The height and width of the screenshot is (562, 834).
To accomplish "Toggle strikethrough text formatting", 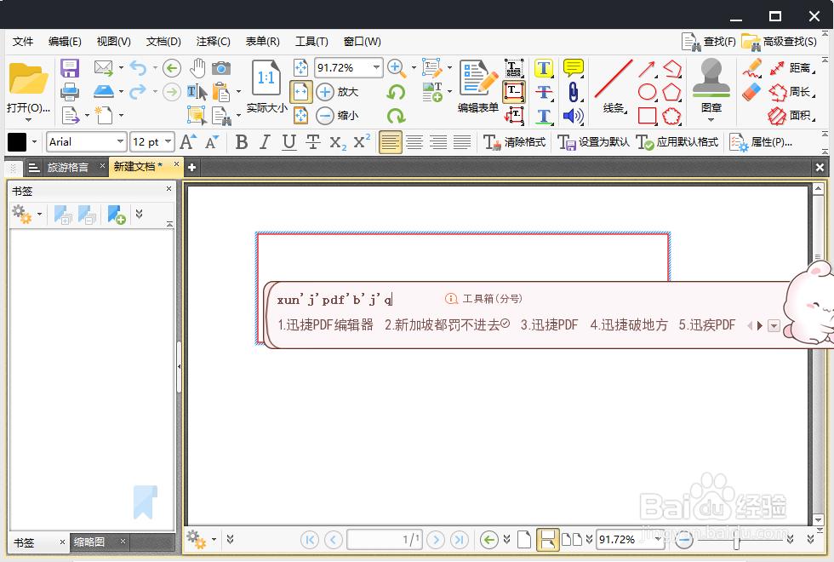I will 313,142.
